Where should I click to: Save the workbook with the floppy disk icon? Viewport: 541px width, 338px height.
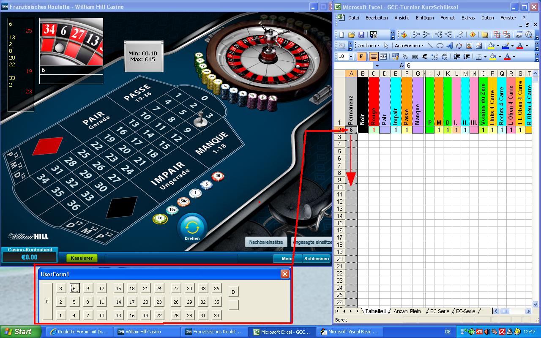[x=361, y=35]
